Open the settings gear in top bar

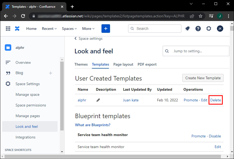pyautogui.click(x=209, y=29)
